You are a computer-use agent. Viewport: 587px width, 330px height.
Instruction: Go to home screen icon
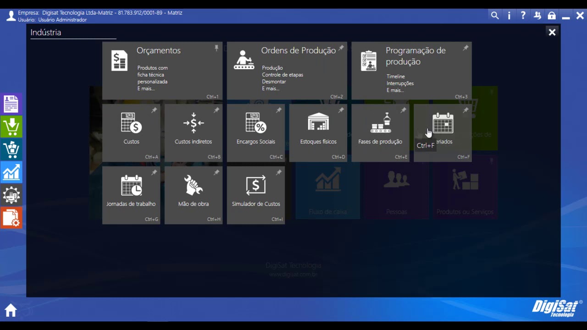coord(11,310)
